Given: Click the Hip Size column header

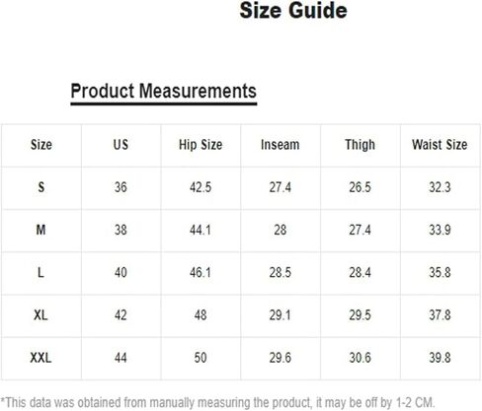Looking at the screenshot, I should pos(201,145).
